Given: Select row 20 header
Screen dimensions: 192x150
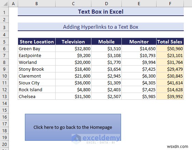Looking at the screenshot, I should point(4,144).
